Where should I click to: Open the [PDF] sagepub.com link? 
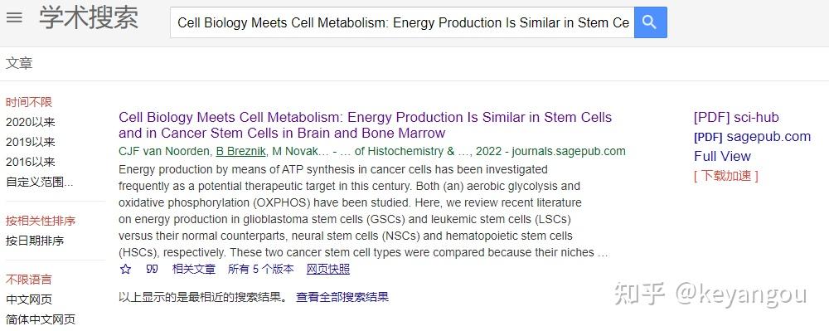click(x=753, y=136)
